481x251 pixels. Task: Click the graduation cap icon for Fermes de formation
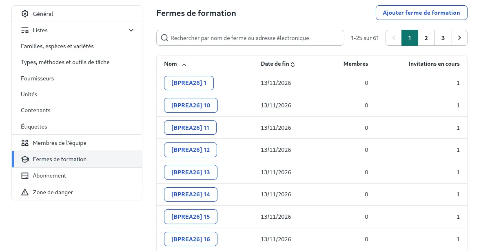click(25, 159)
